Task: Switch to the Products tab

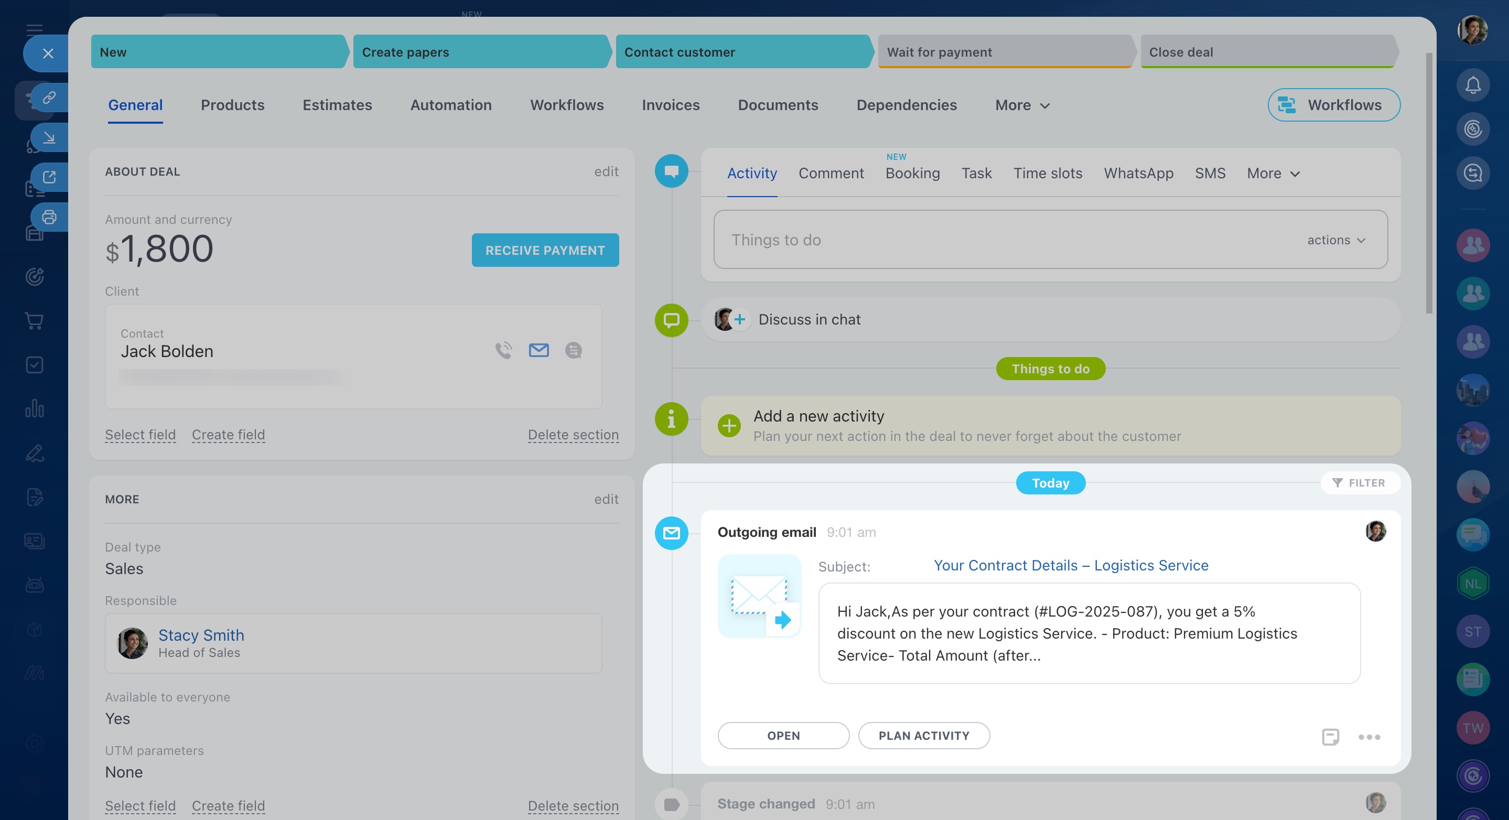Action: [x=233, y=105]
